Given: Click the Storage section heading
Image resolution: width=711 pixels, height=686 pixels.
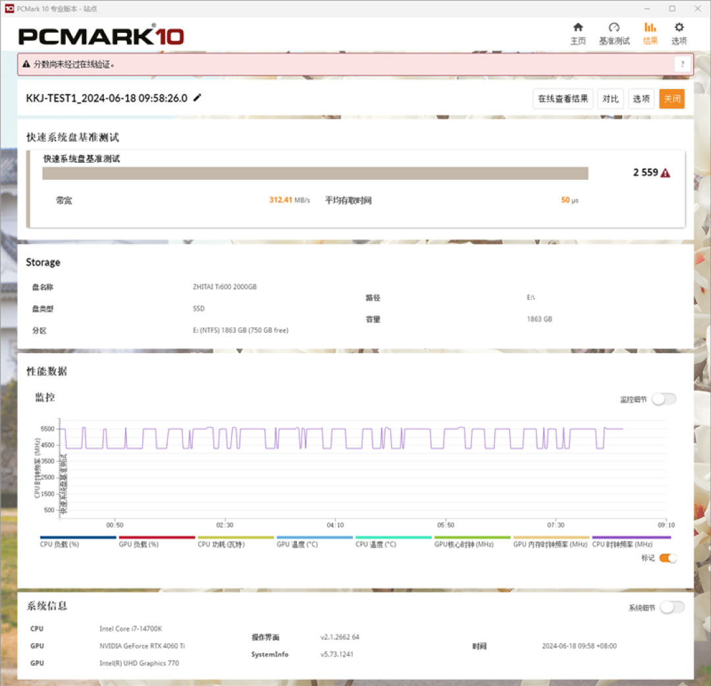Looking at the screenshot, I should click(43, 262).
